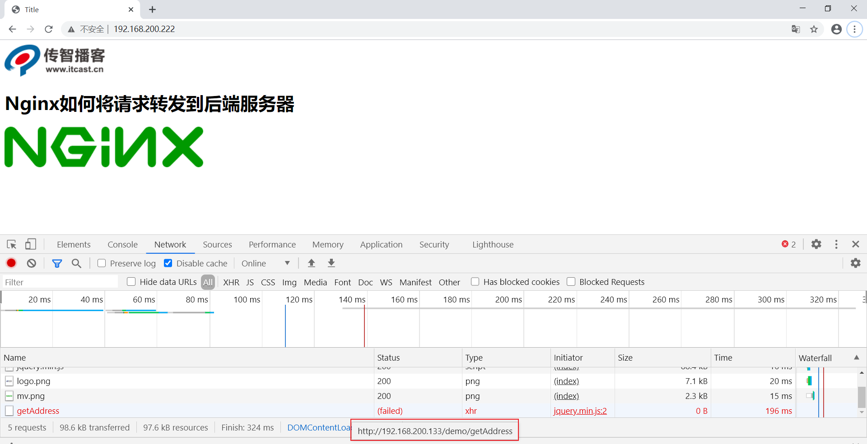Toggle the device toolbar
The image size is (867, 444).
[x=30, y=244]
